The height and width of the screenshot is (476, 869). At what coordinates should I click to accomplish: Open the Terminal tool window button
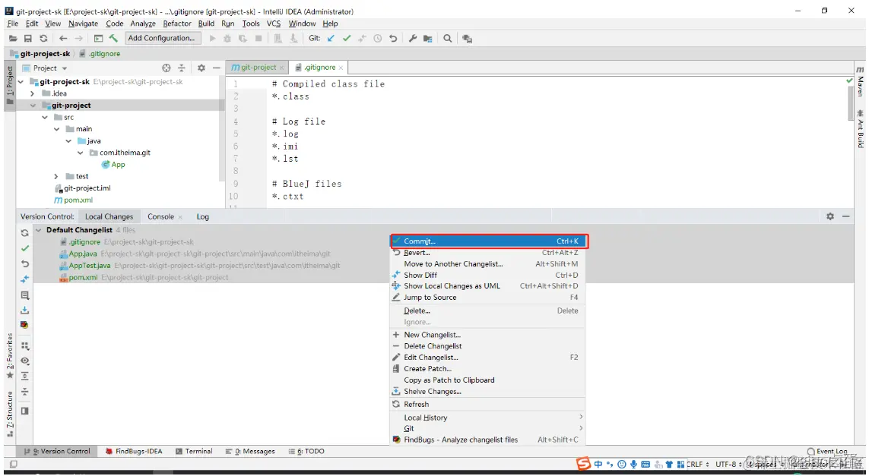click(194, 451)
